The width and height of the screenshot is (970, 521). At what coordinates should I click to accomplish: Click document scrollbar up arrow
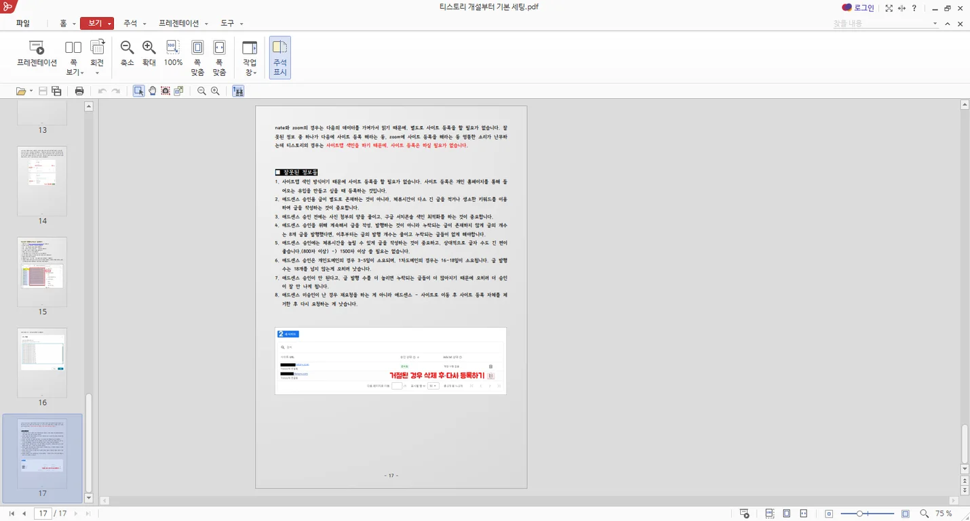click(x=965, y=105)
